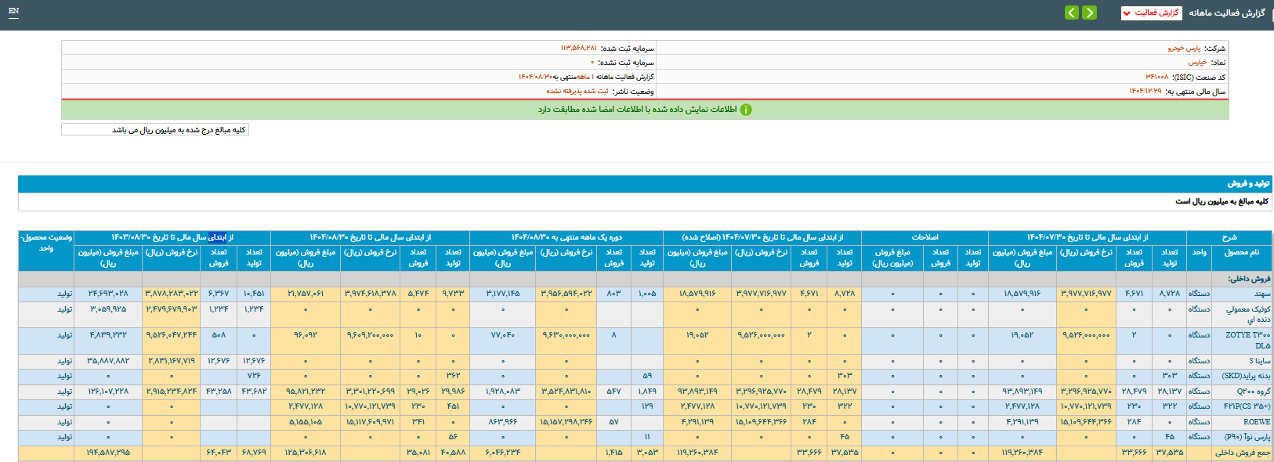Click the green right arrow navigation button
This screenshot has width=1274, height=462.
point(1090,13)
